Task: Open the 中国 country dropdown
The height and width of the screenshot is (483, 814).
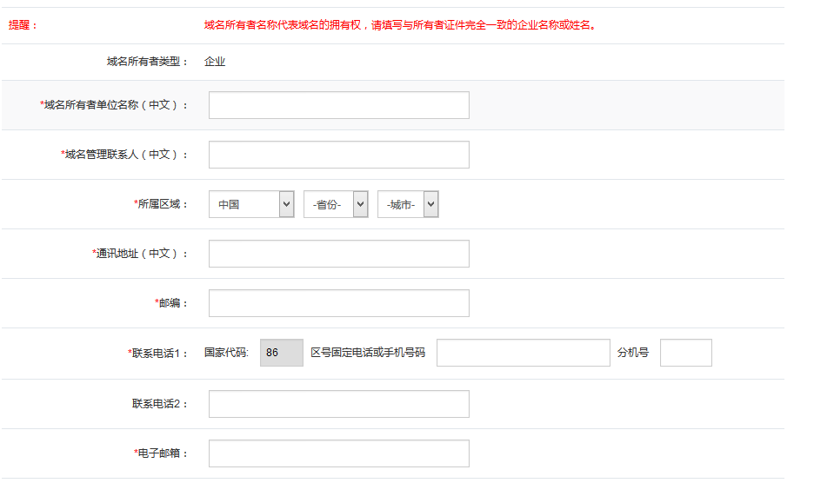Action: [251, 205]
